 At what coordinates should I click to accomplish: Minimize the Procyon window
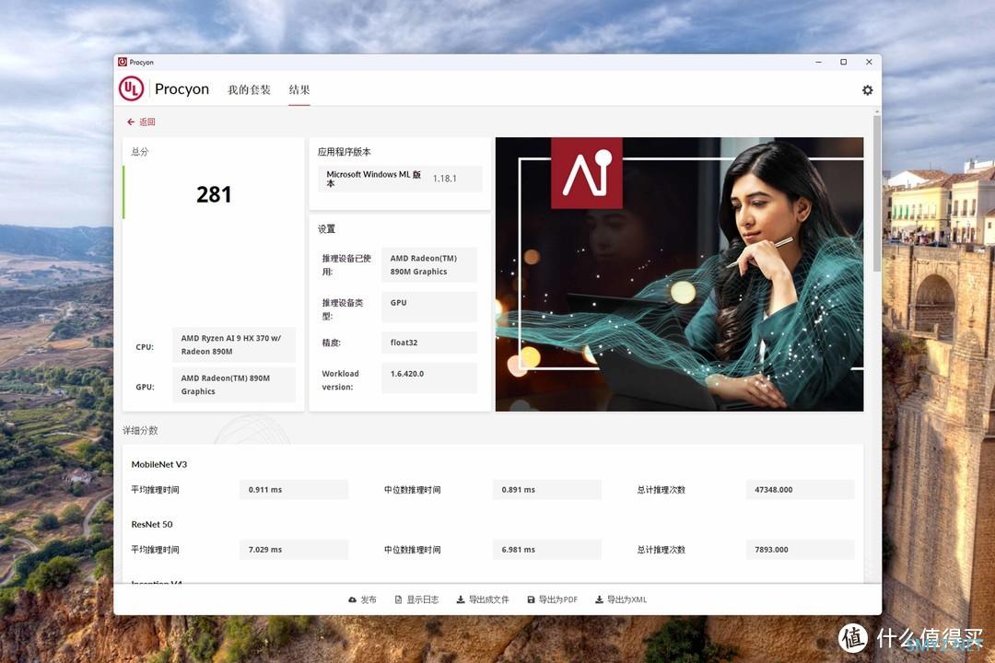coord(819,63)
